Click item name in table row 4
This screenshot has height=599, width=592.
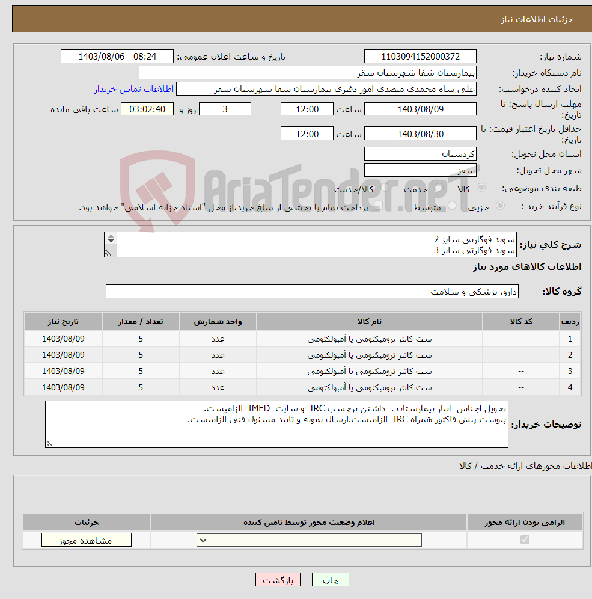370,387
